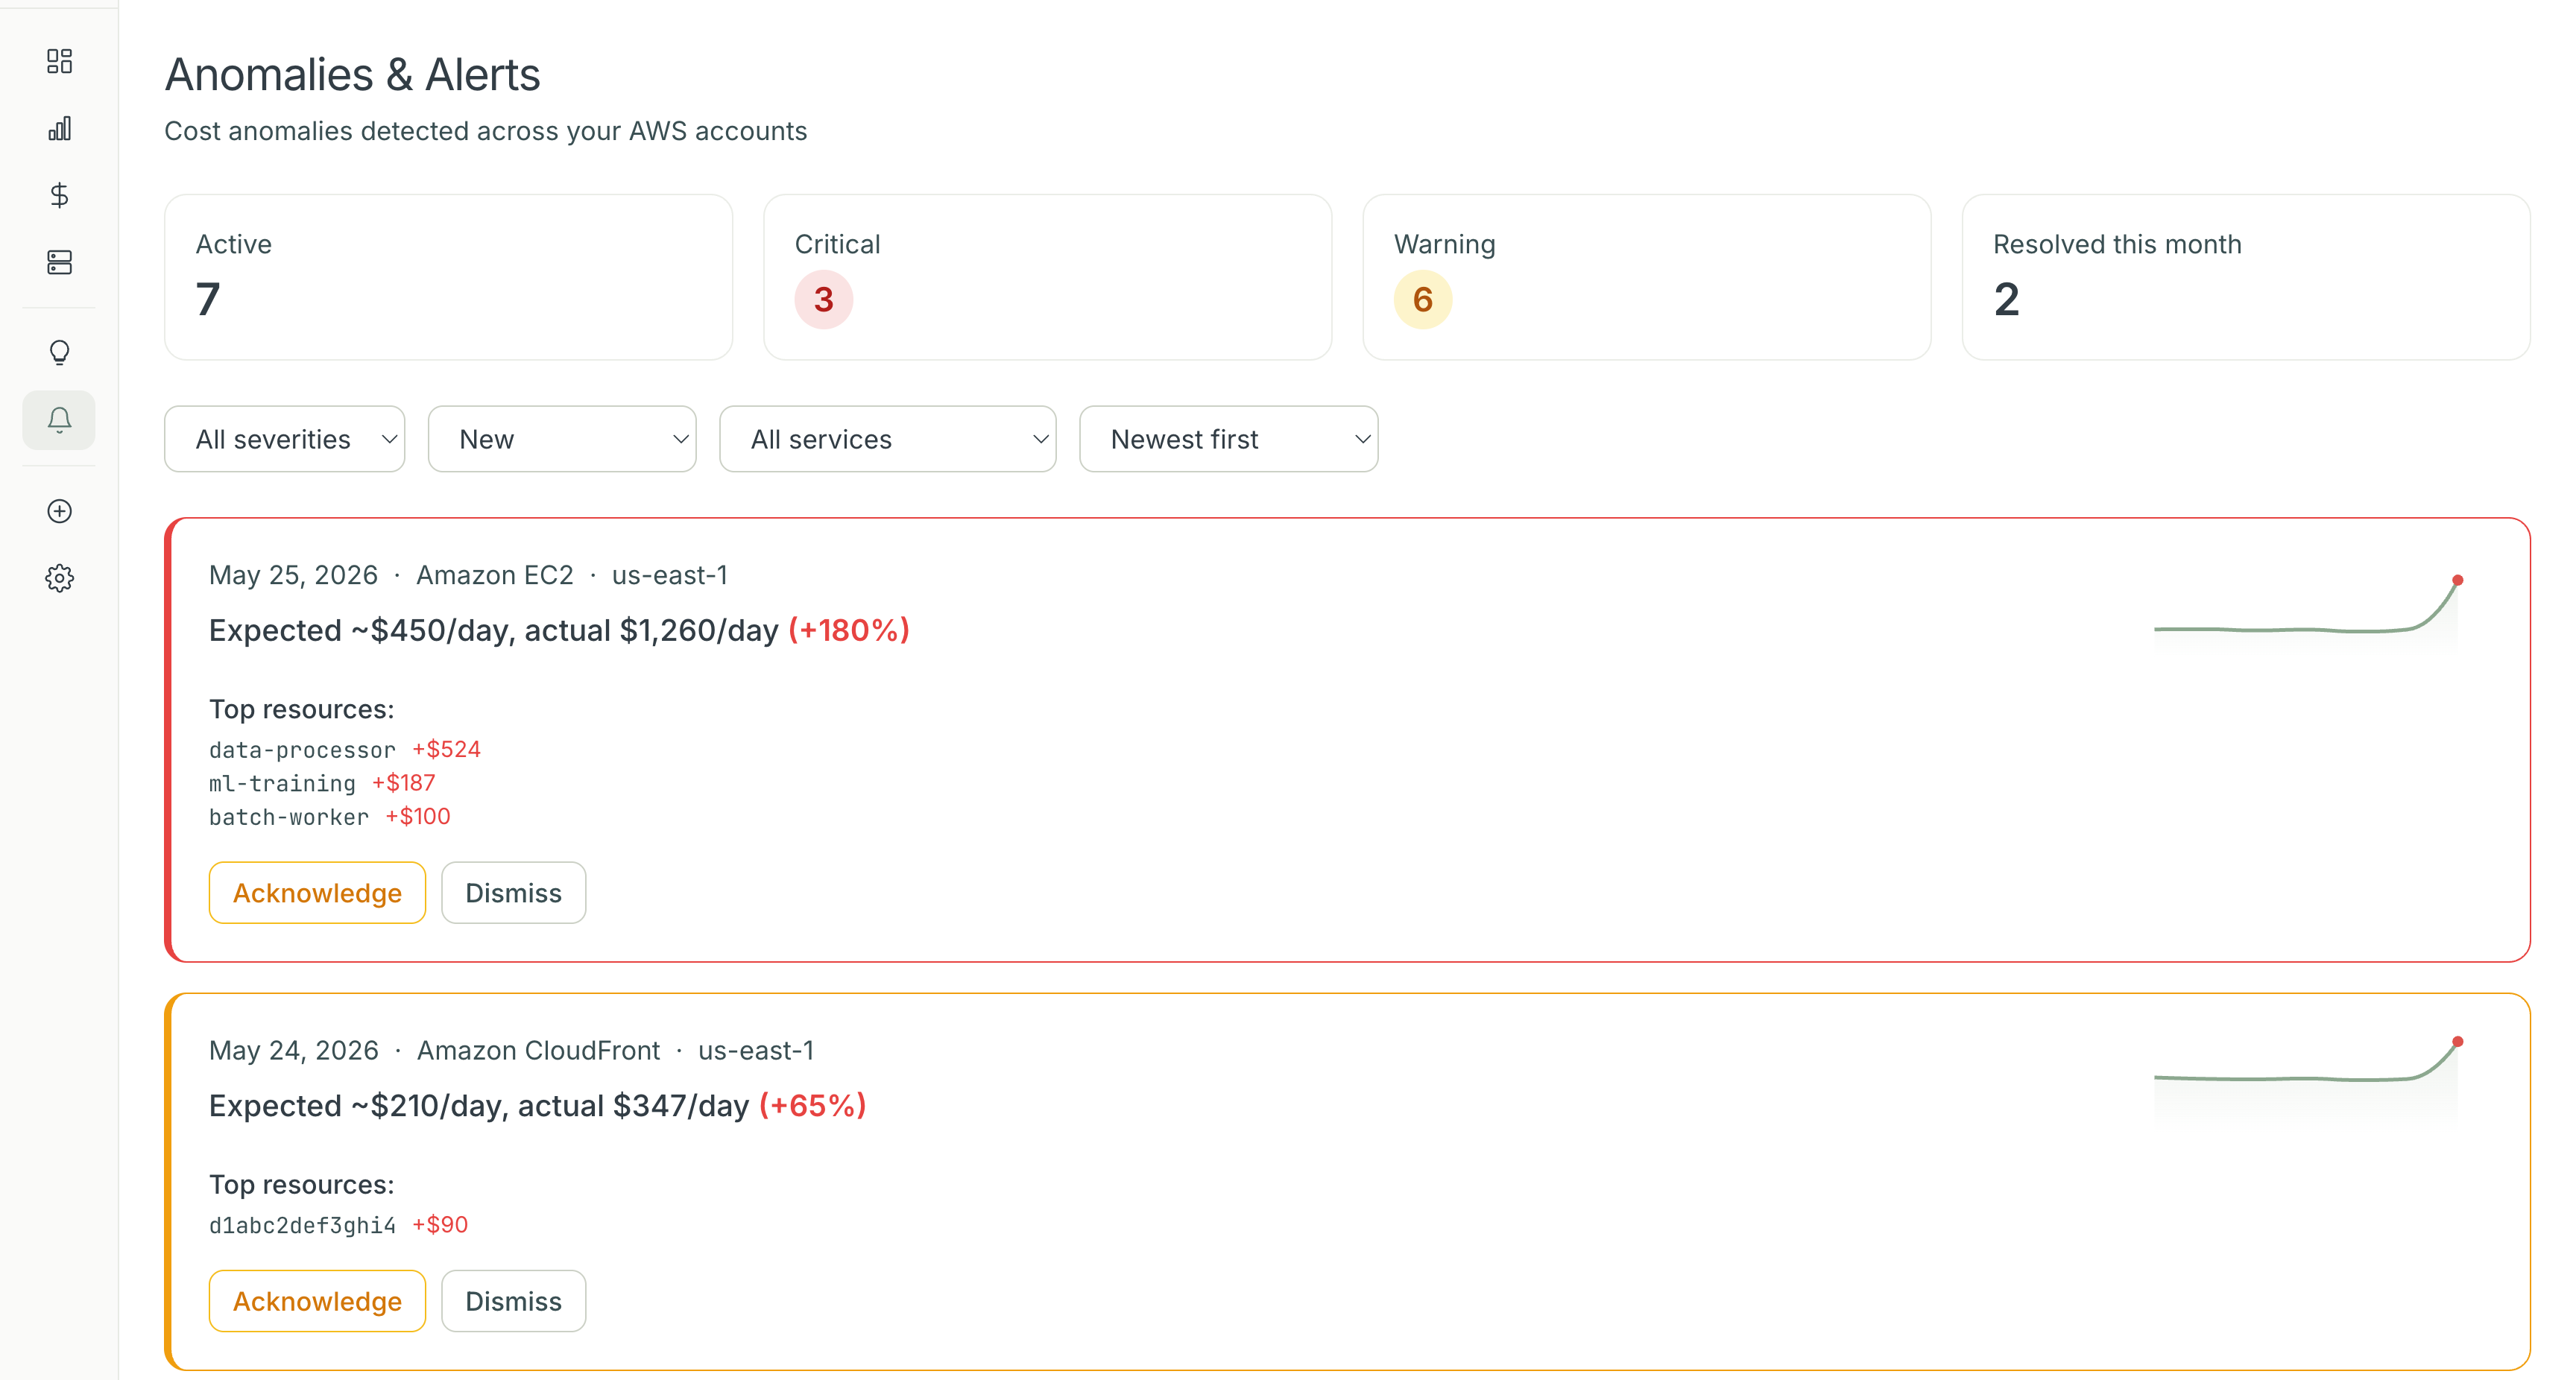Open the bar chart analytics icon
The image size is (2576, 1380).
(59, 128)
